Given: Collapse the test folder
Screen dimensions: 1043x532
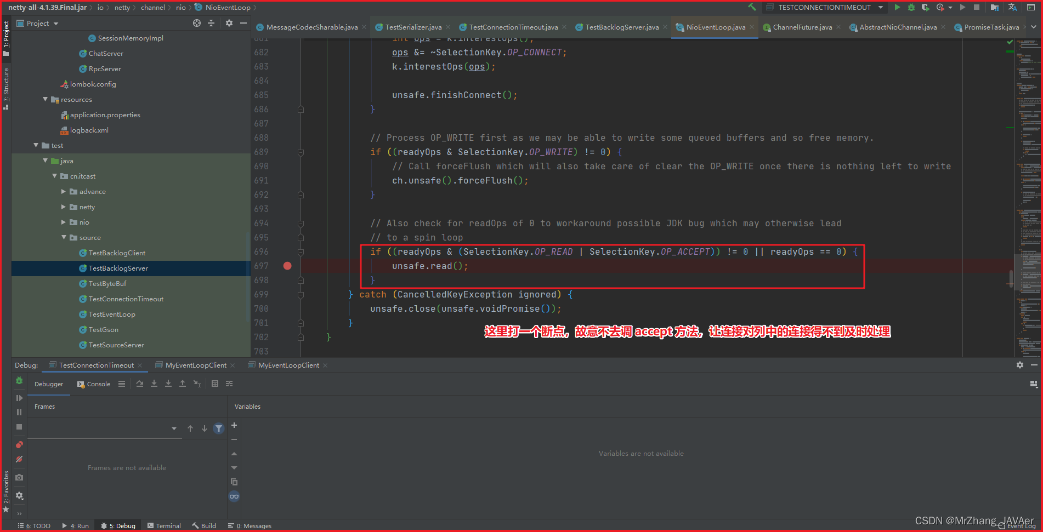Looking at the screenshot, I should pos(36,145).
